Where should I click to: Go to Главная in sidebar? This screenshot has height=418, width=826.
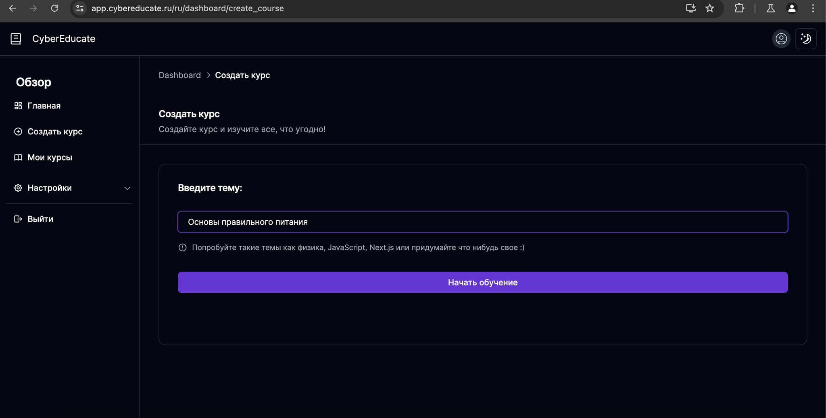44,106
